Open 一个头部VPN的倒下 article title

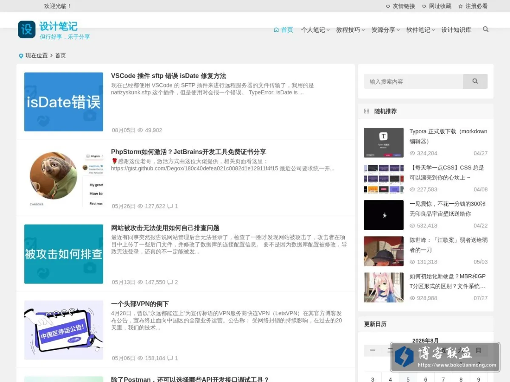(x=140, y=304)
